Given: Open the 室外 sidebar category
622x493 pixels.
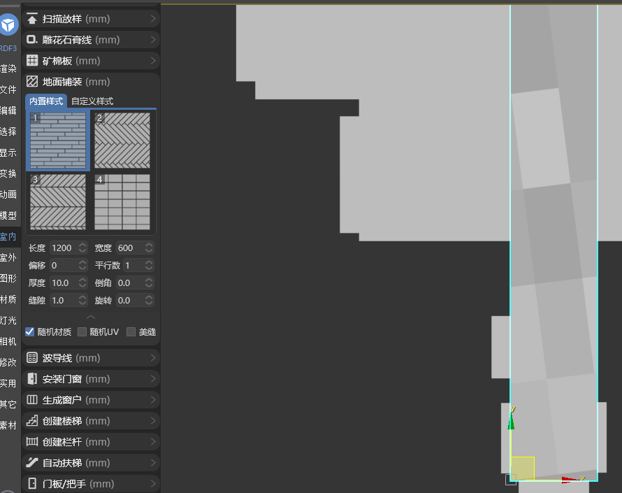Looking at the screenshot, I should [8, 257].
